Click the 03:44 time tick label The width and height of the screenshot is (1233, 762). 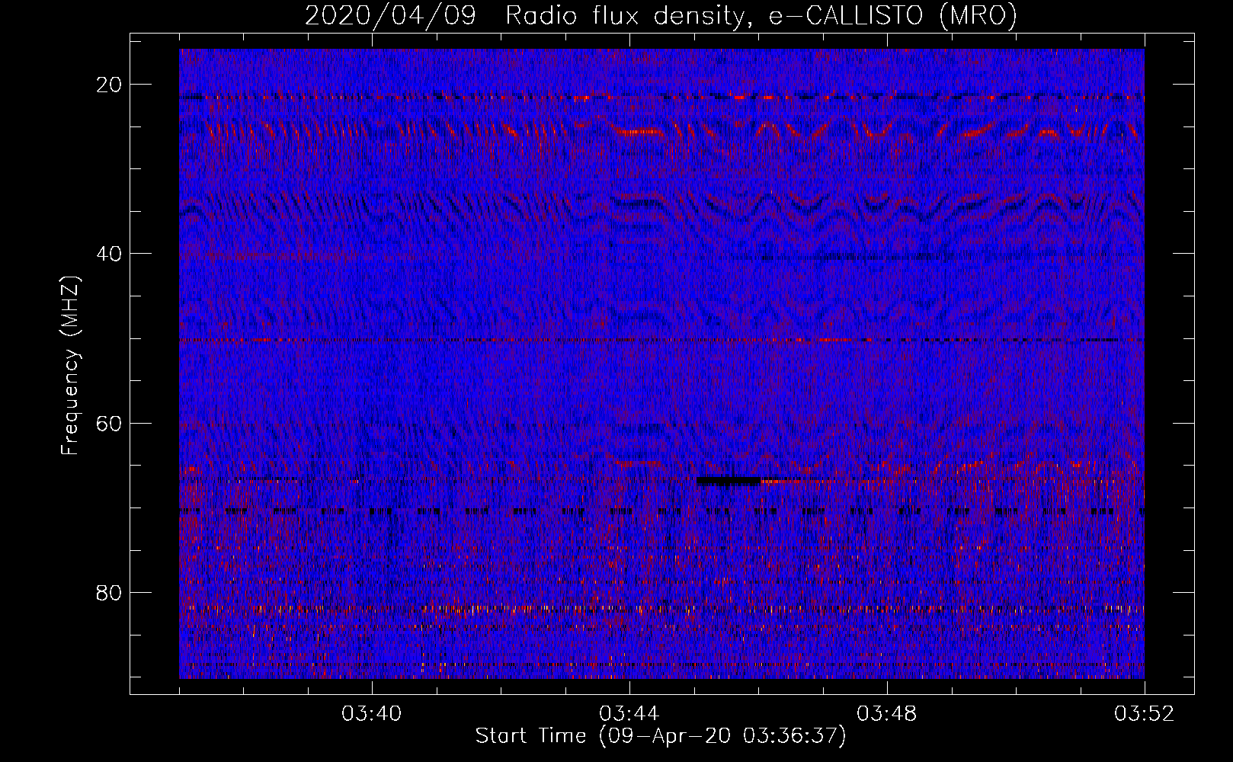[x=629, y=714]
